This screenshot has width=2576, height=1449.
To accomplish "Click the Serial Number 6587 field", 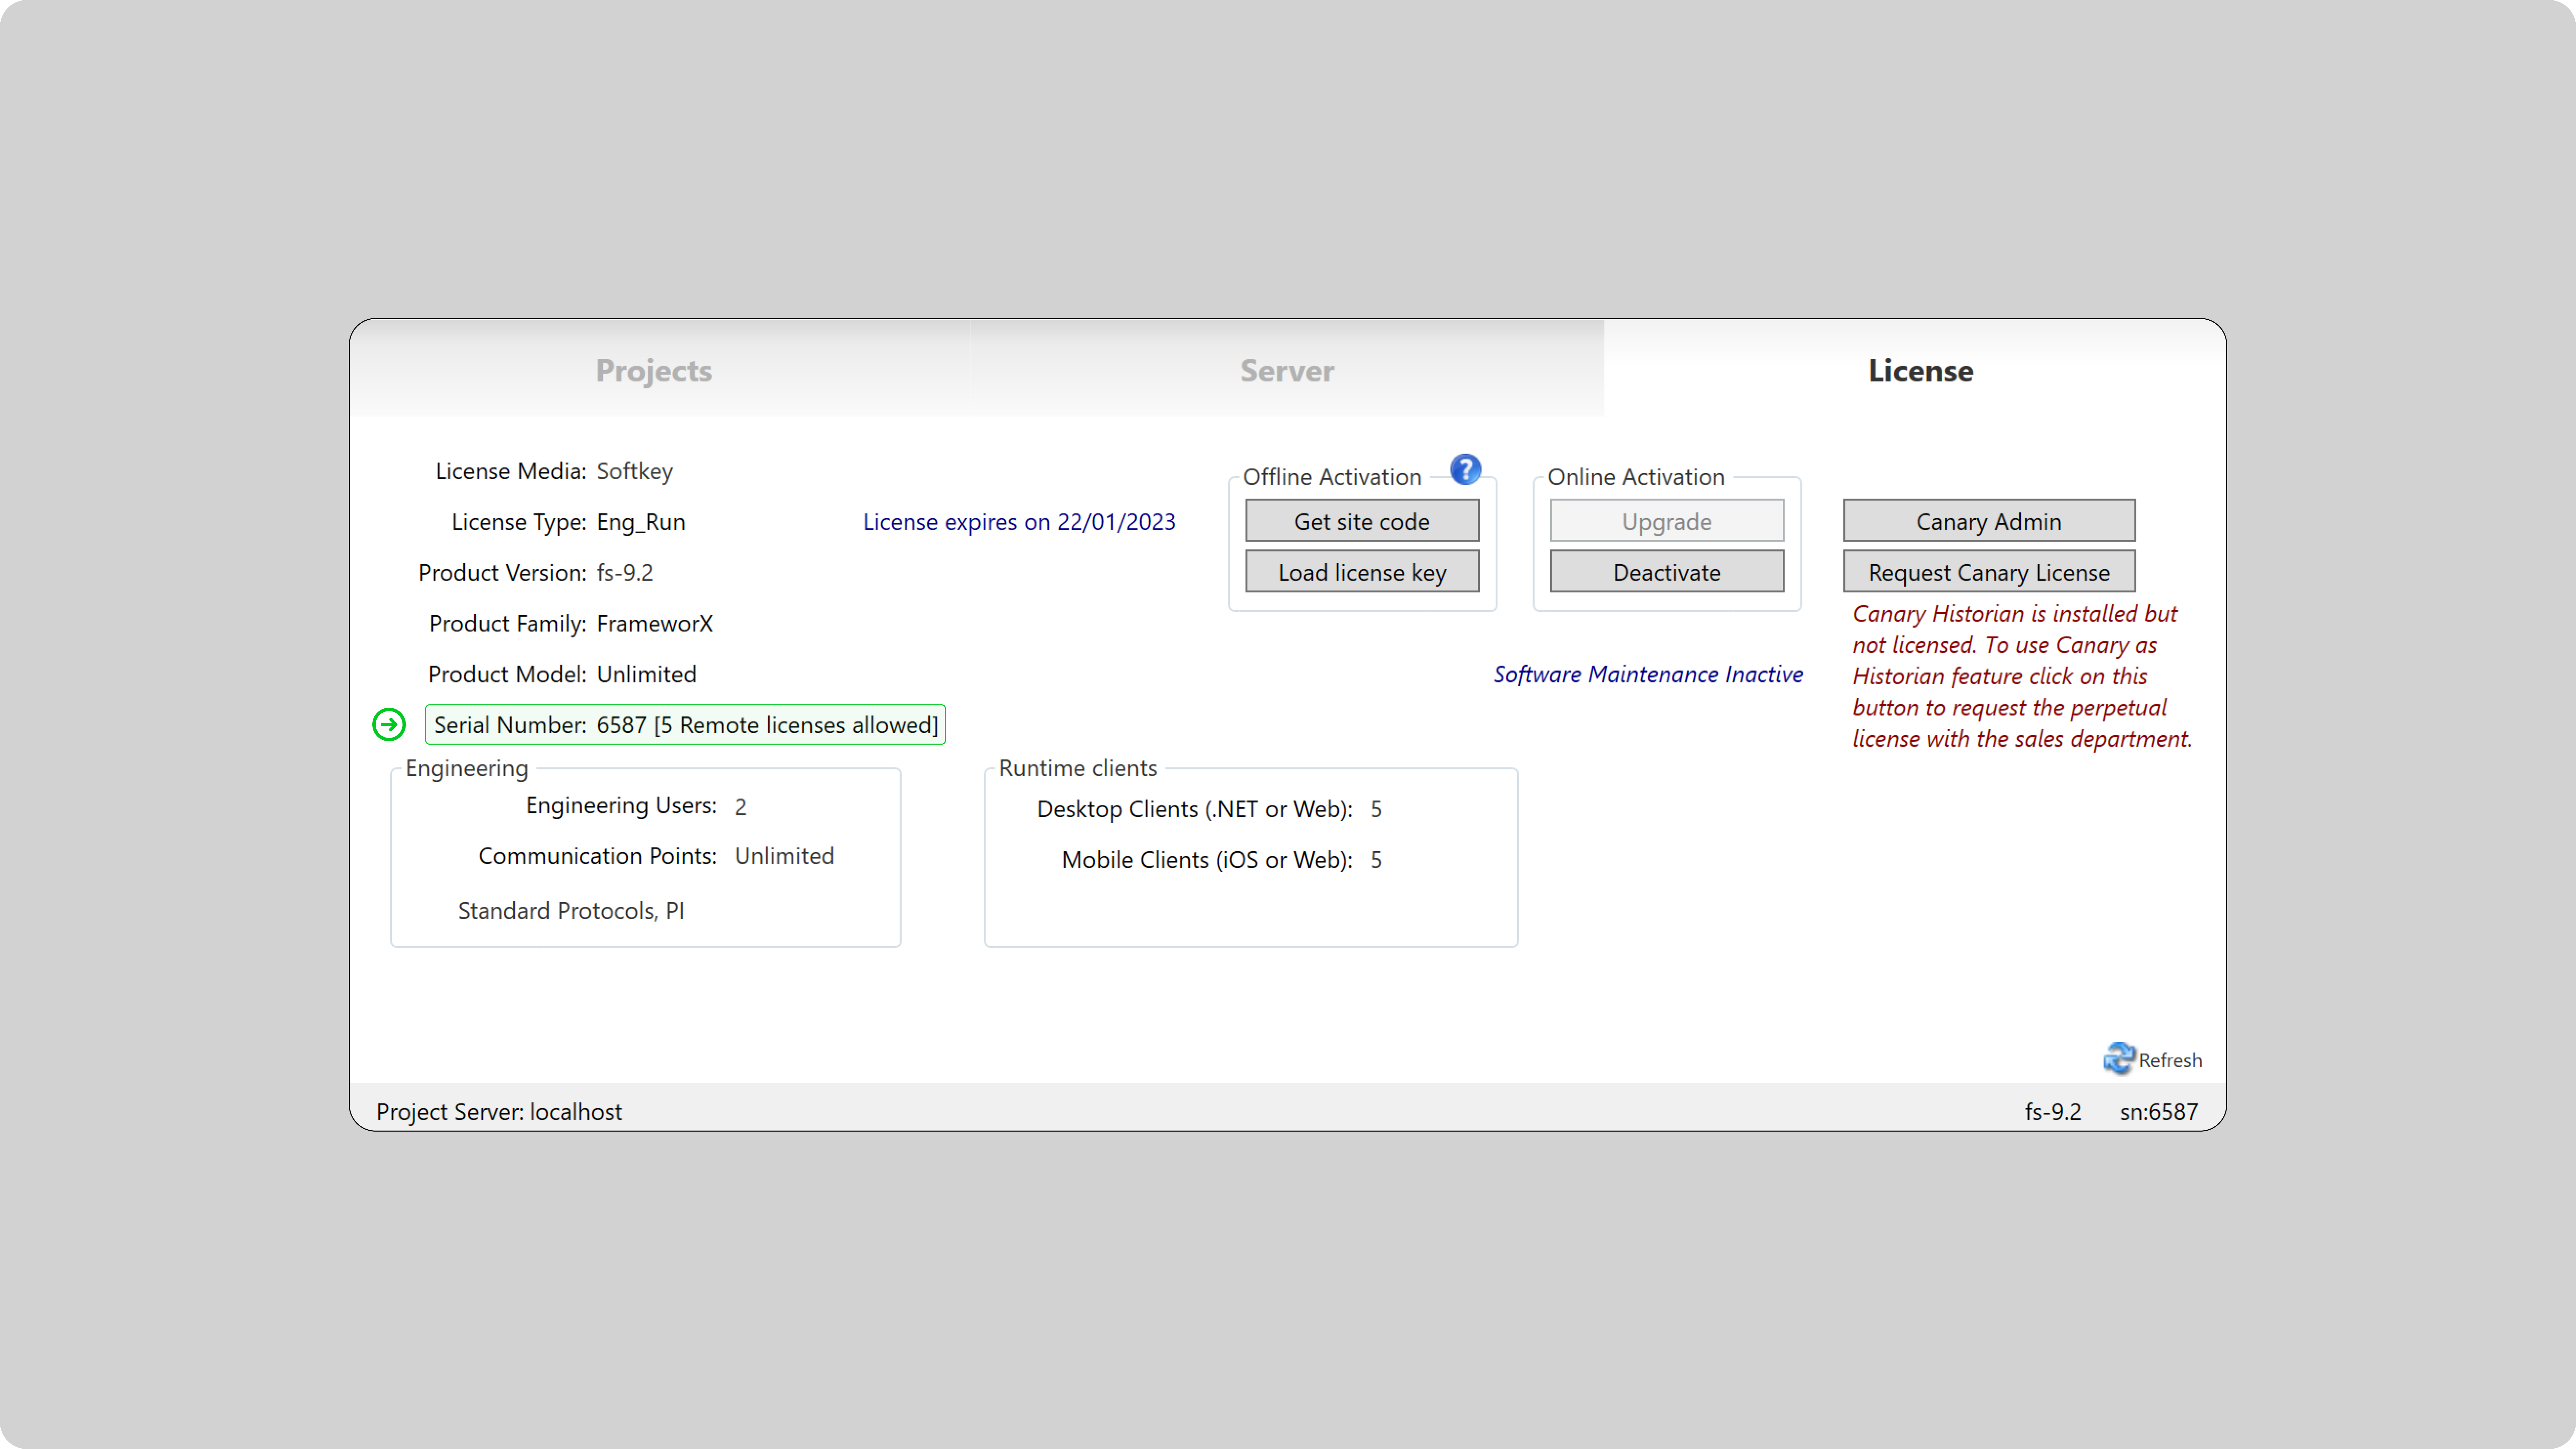I will coord(685,725).
